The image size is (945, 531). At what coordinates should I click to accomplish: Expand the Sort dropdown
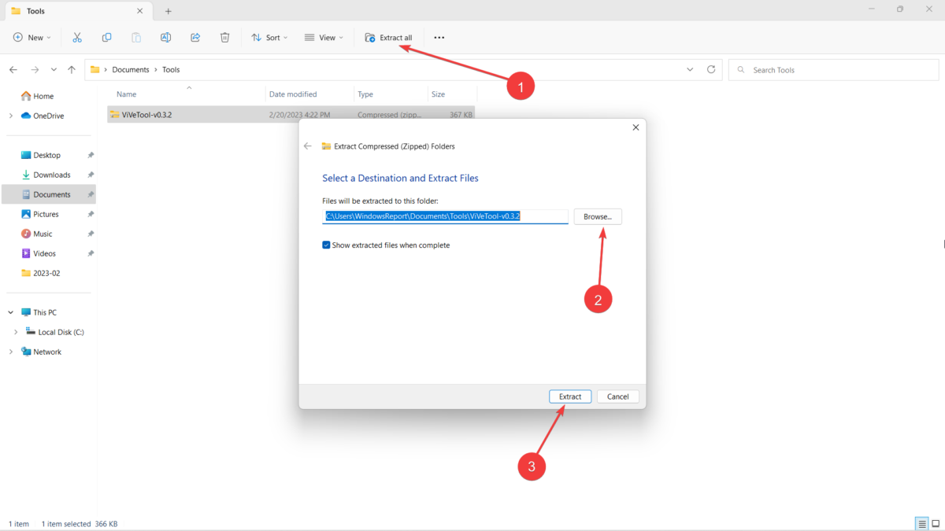click(269, 37)
